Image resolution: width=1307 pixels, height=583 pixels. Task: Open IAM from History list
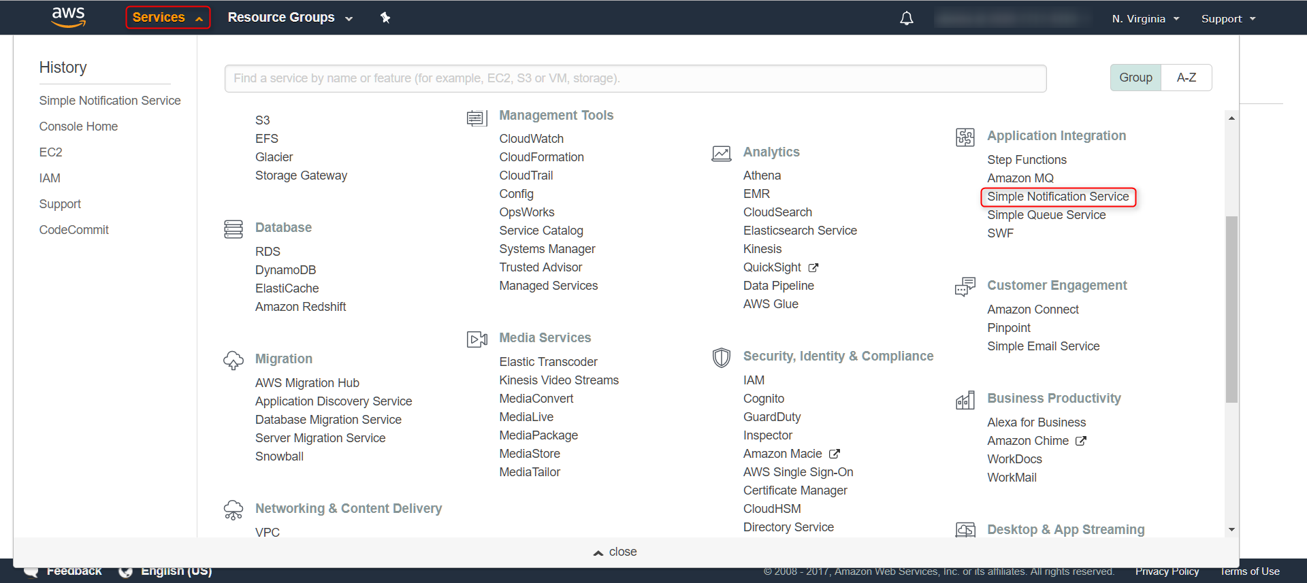coord(50,178)
